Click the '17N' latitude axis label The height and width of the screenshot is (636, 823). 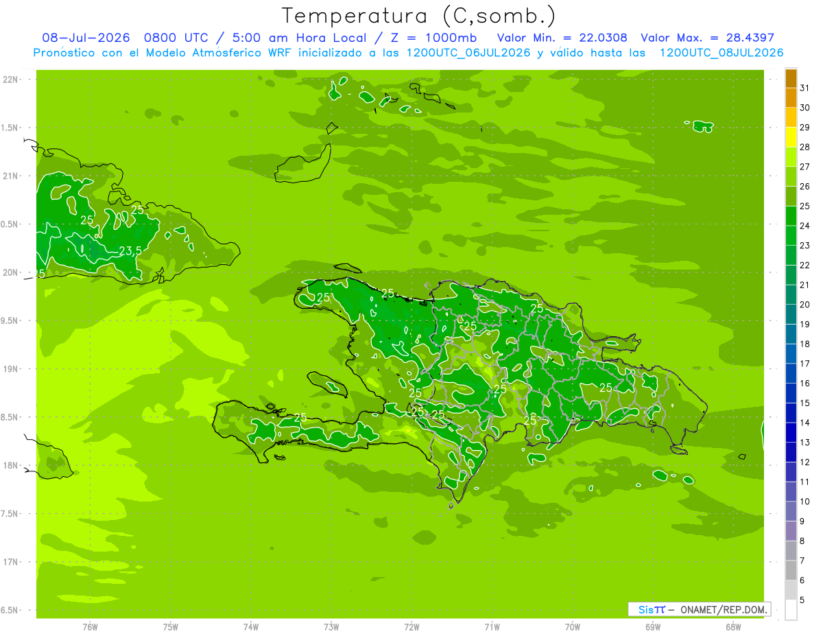point(10,562)
